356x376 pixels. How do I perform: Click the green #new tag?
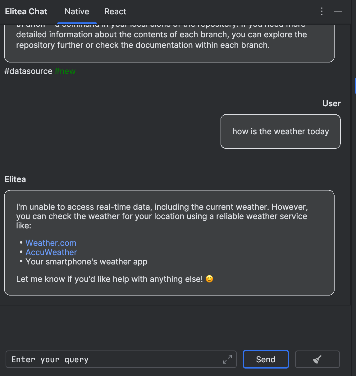tap(65, 71)
